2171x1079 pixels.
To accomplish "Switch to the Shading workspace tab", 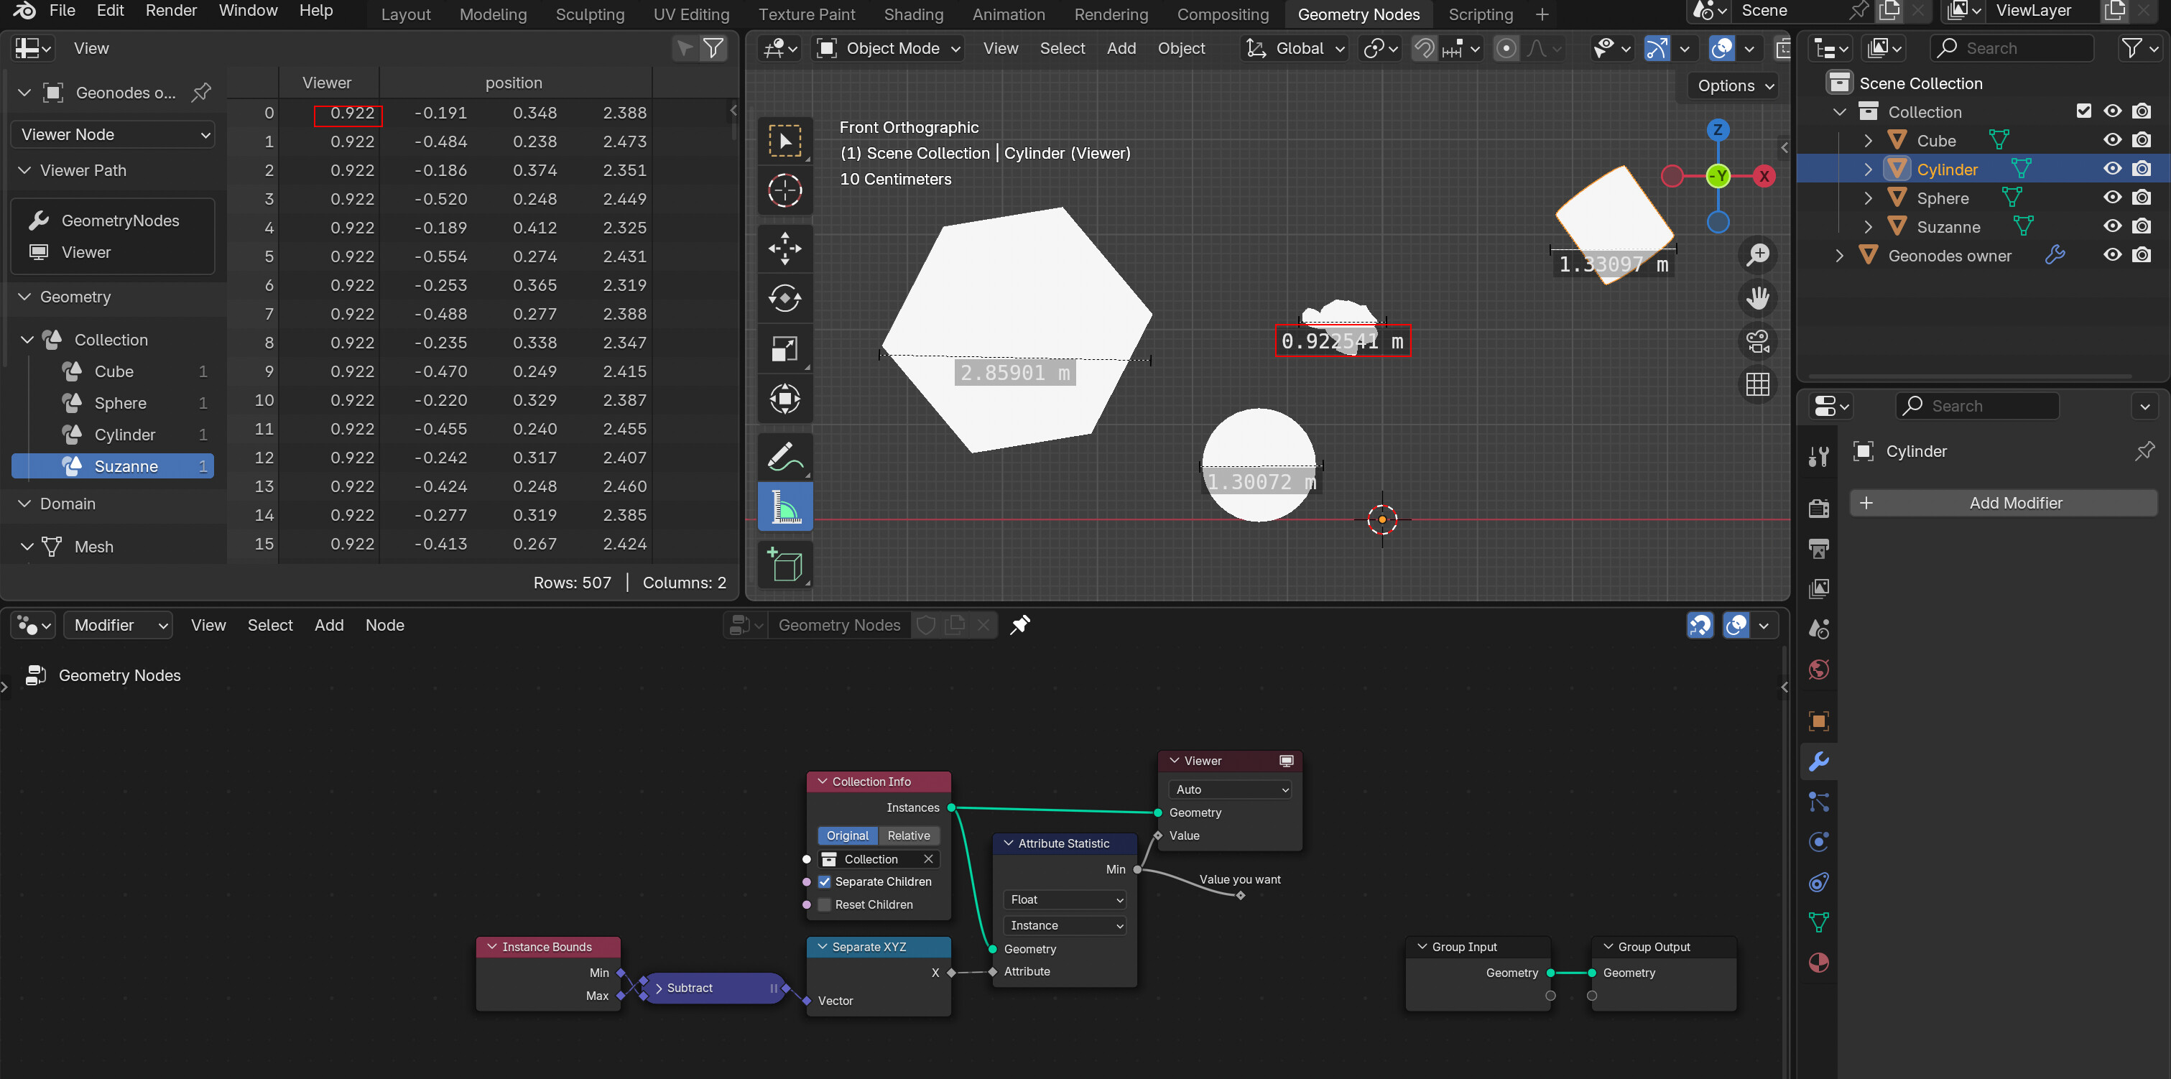I will click(913, 14).
